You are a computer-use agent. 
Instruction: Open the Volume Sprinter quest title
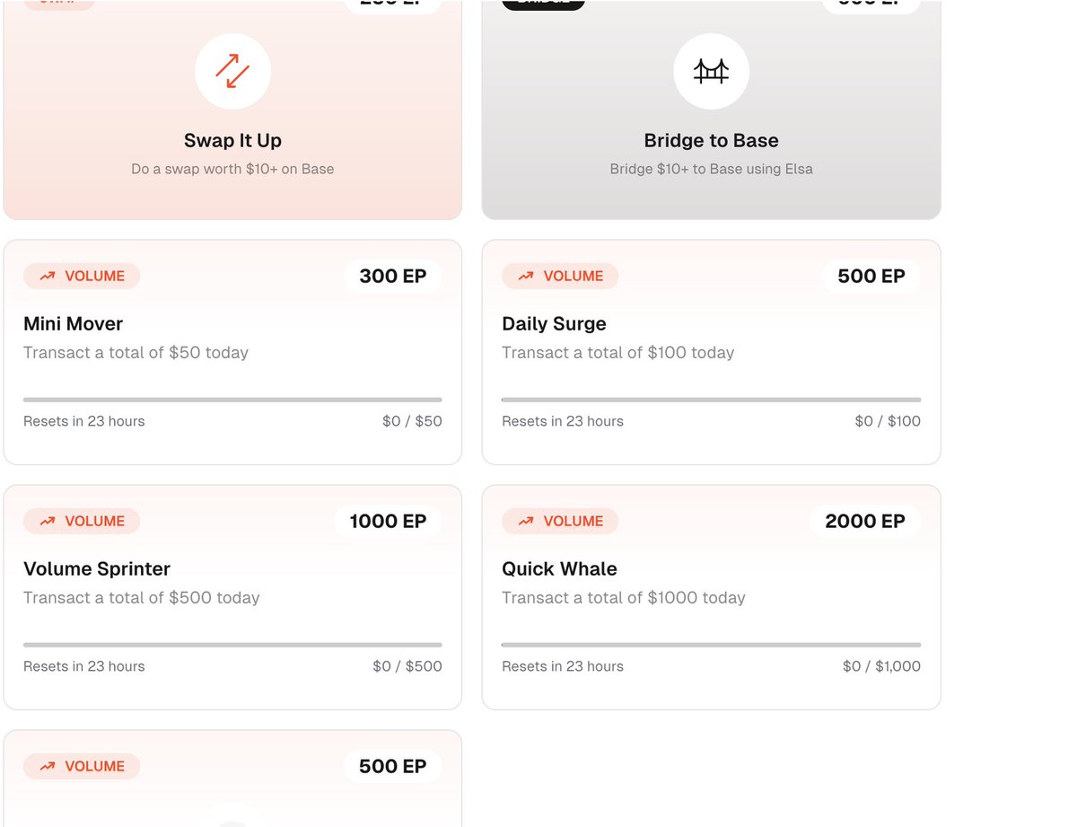pos(96,569)
